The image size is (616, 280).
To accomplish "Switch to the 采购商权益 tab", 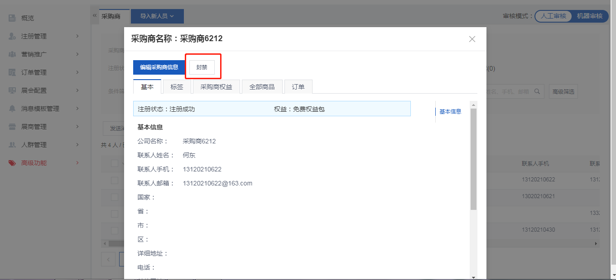I will 216,87.
